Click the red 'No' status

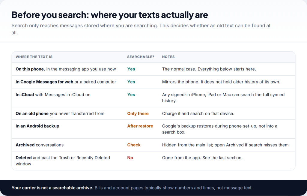[130, 158]
